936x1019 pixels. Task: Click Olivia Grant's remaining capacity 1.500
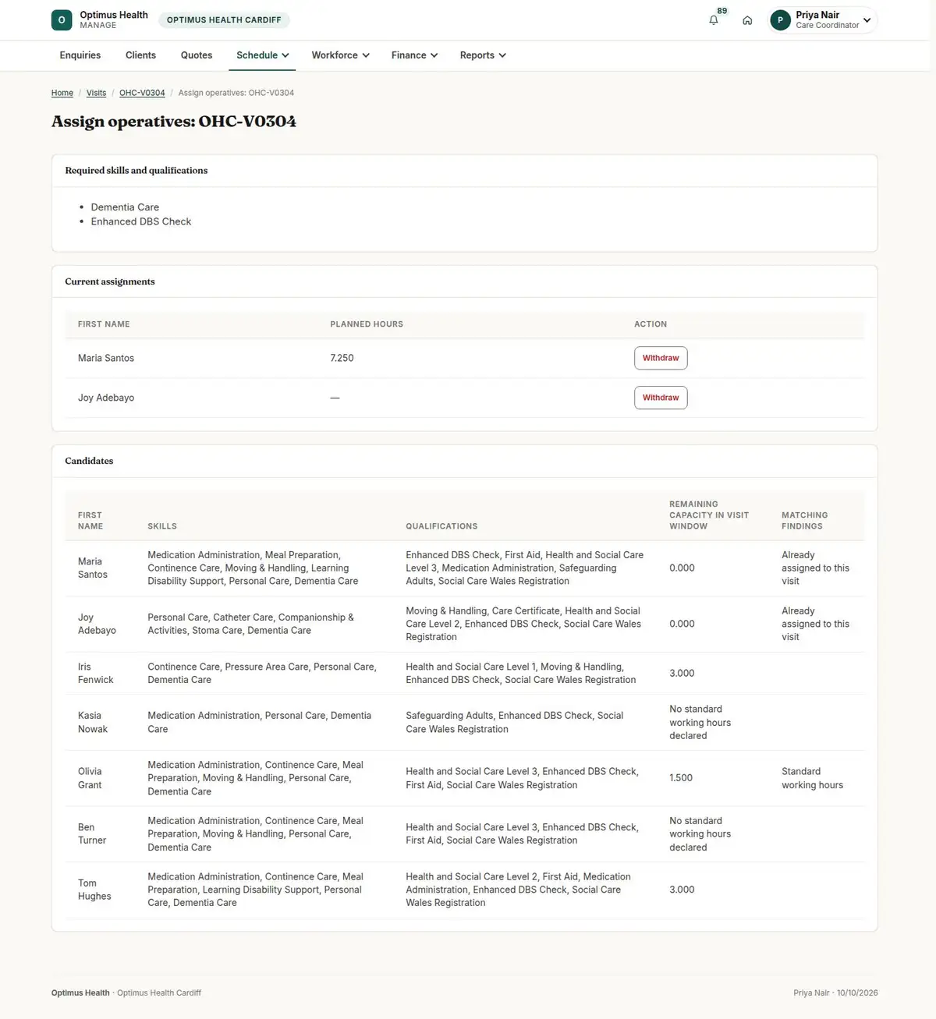pyautogui.click(x=681, y=778)
